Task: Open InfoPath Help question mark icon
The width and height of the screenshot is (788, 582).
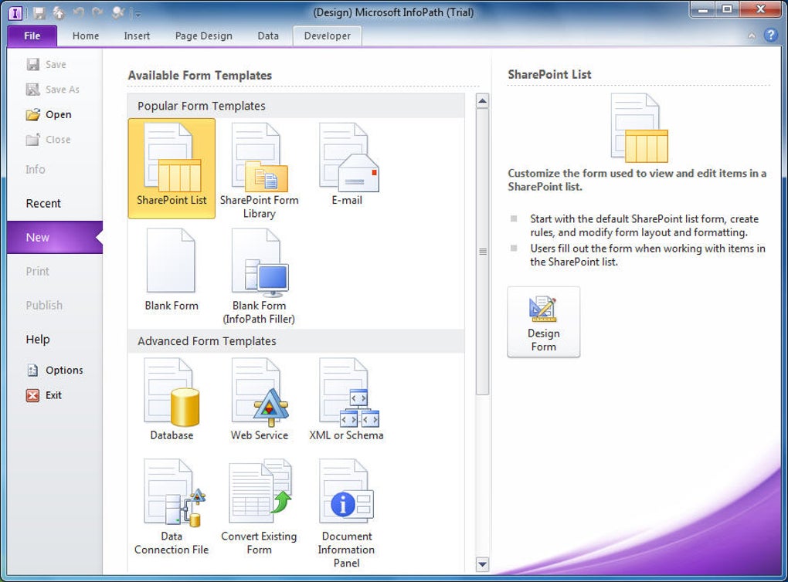Action: (x=770, y=36)
